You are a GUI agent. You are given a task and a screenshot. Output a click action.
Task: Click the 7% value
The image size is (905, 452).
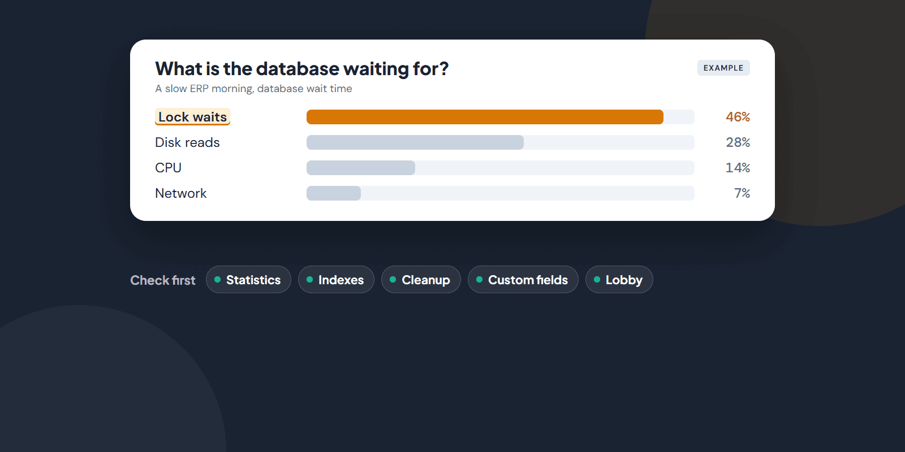[x=742, y=193]
